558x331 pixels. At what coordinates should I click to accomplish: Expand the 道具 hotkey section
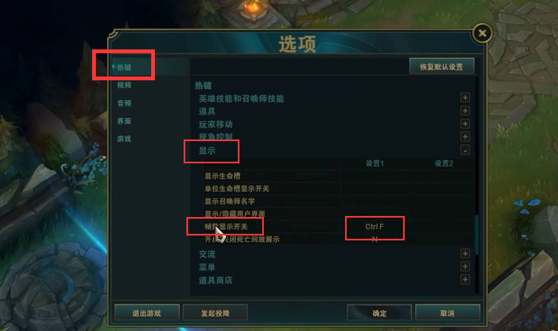point(465,111)
